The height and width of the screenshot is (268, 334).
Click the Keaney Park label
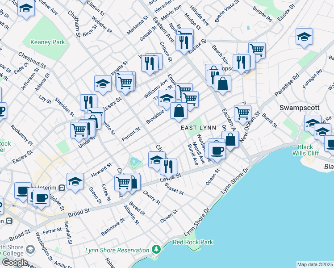click(x=47, y=42)
